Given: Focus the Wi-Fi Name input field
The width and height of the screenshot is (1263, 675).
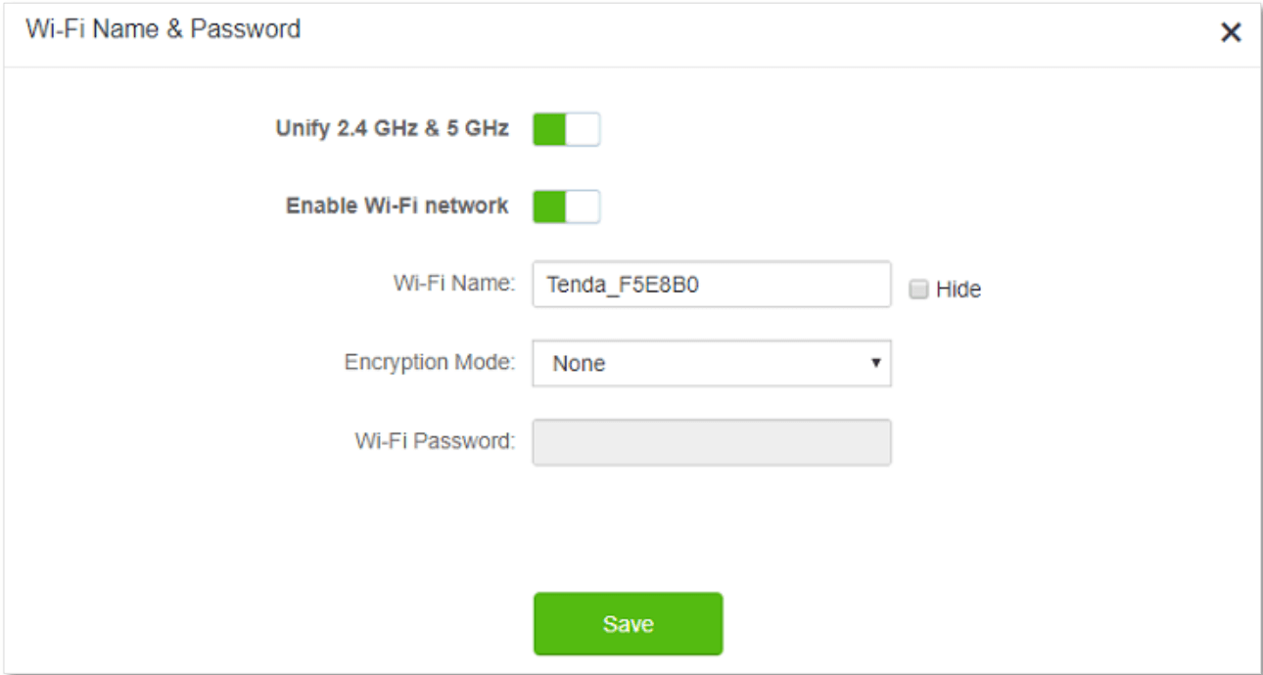Looking at the screenshot, I should pyautogui.click(x=764, y=285).
